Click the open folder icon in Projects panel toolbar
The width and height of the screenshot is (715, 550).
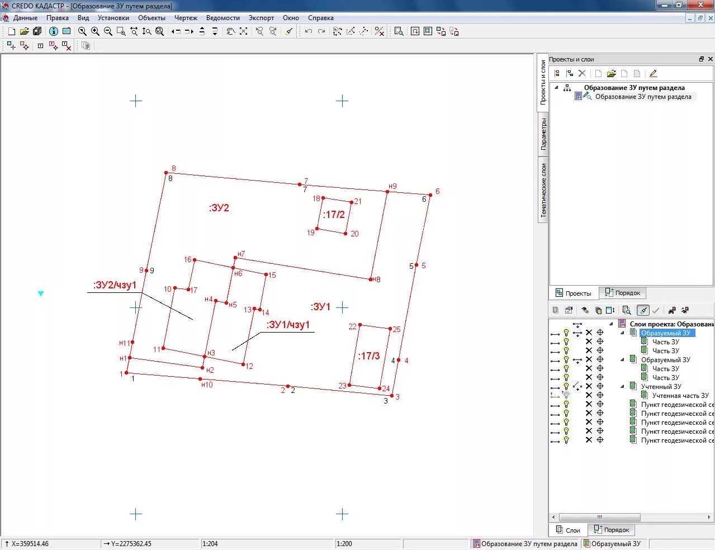pyautogui.click(x=611, y=73)
